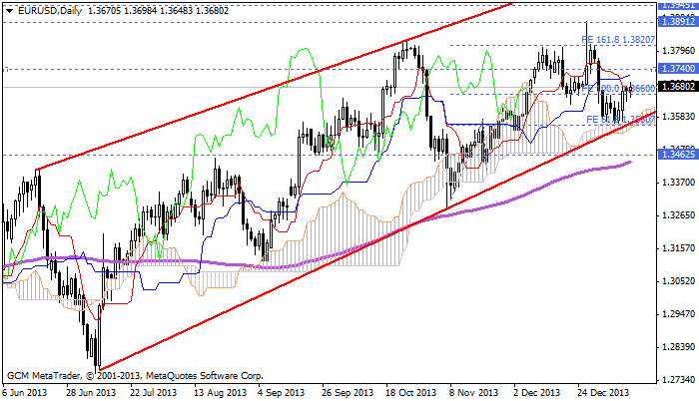Click the 22 Jul 2013 date label
Screen dimensions: 699x401
point(154,393)
